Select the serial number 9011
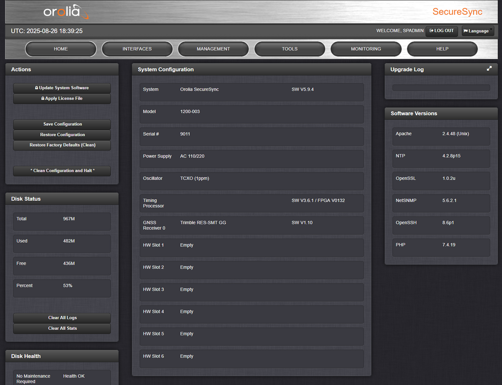Image resolution: width=502 pixels, height=385 pixels. (x=185, y=134)
